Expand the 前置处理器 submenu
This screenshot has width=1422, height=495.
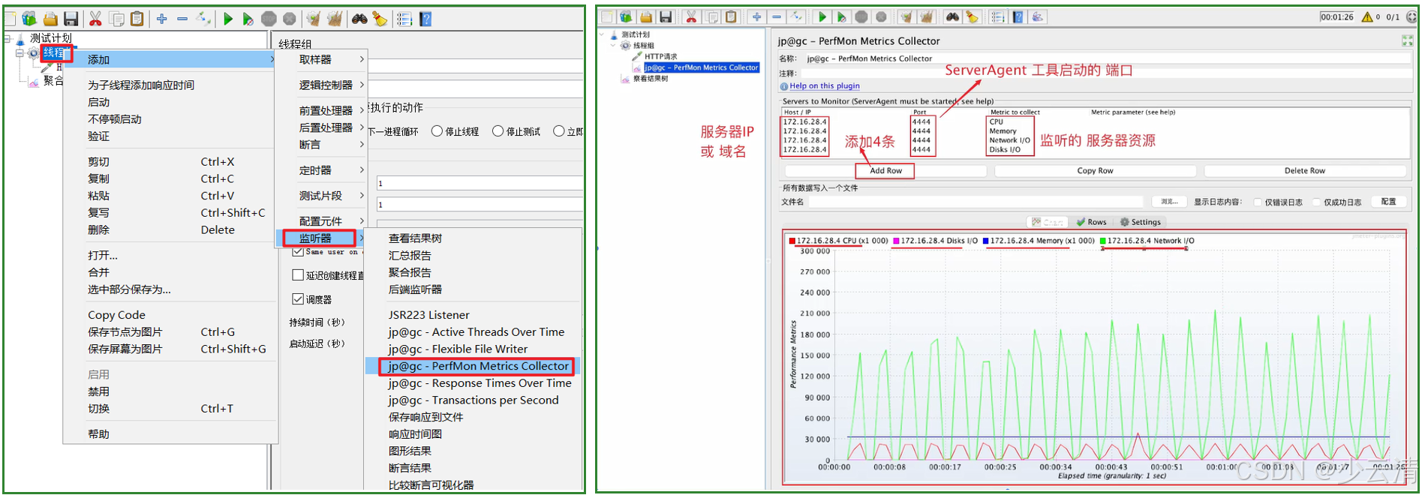coord(320,110)
